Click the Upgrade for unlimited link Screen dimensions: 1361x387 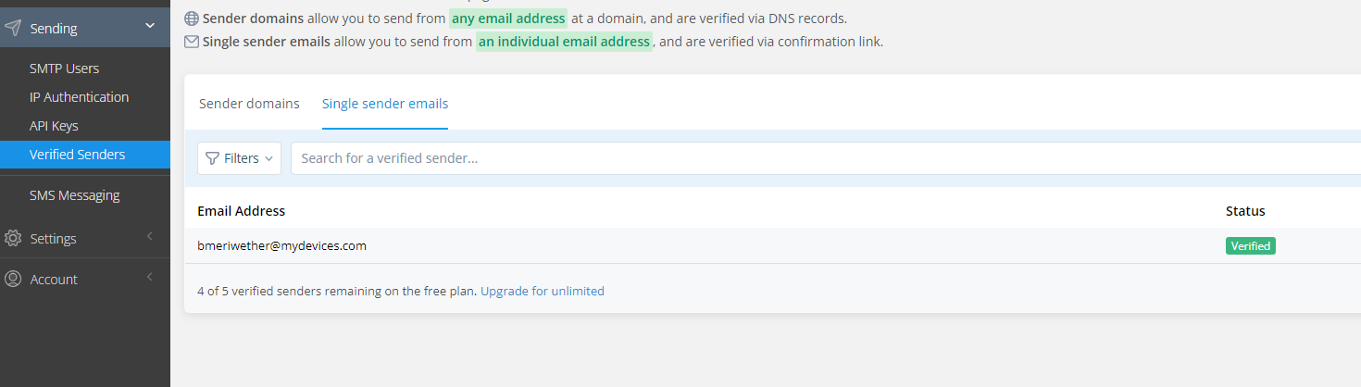coord(542,291)
